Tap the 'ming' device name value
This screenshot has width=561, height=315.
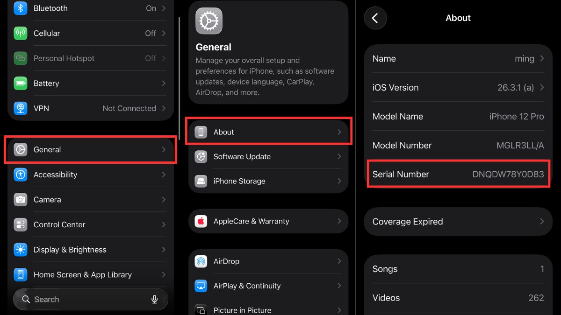pyautogui.click(x=525, y=58)
